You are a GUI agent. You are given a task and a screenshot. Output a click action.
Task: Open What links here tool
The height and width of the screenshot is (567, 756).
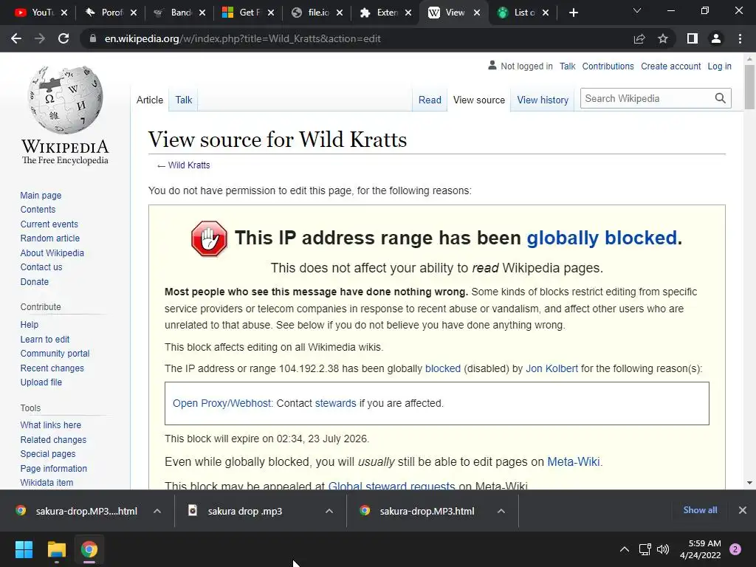(x=50, y=425)
